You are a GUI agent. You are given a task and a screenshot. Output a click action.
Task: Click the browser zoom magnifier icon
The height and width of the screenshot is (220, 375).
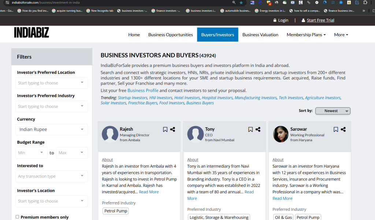coord(234,3)
